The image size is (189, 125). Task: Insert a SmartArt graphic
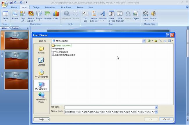click(47, 15)
